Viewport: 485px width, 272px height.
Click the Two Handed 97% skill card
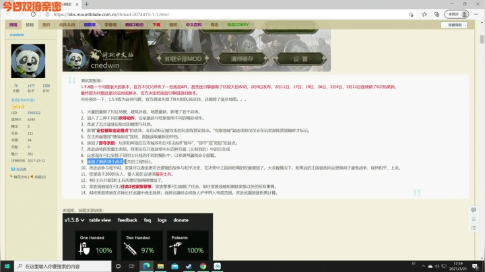tap(141, 246)
